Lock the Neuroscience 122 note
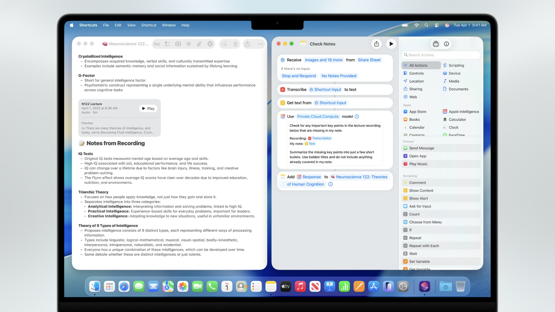 click(235, 44)
